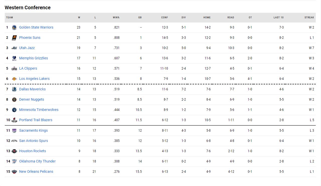The image size is (321, 186).
Task: Select the CONF column header
Action: [165, 18]
